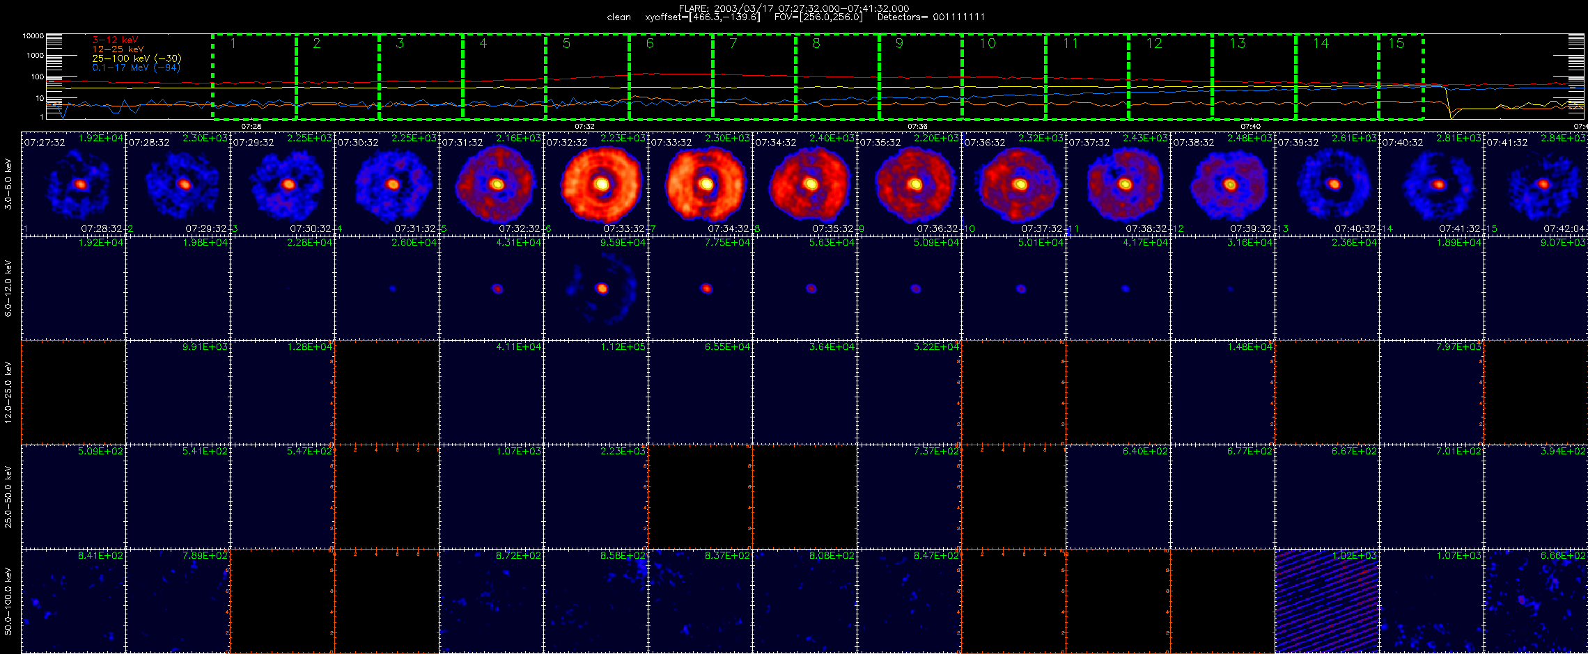Viewport: 1588px width, 654px height.
Task: Open the 25.0-50.0 keV image labeled 5.09E+02
Action: pos(73,497)
